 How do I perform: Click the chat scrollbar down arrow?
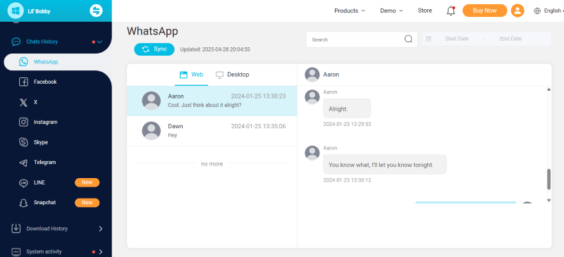[x=549, y=200]
